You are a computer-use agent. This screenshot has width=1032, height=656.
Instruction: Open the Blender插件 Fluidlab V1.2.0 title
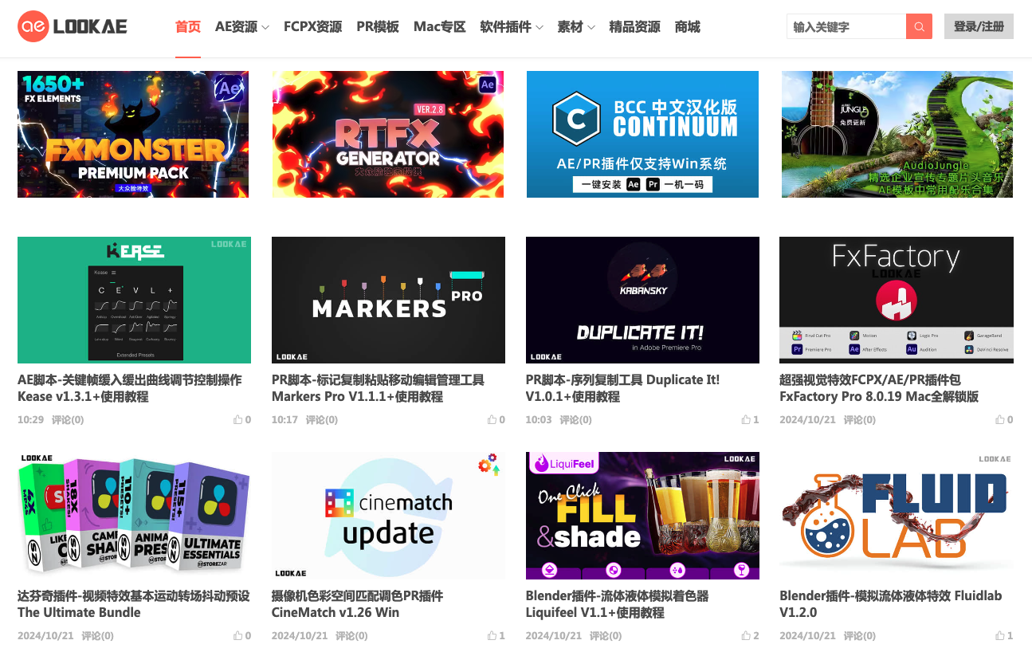(x=891, y=604)
